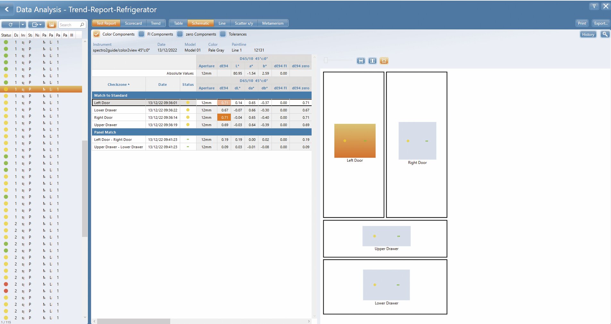
Task: Click the Export... button
Action: pyautogui.click(x=601, y=23)
